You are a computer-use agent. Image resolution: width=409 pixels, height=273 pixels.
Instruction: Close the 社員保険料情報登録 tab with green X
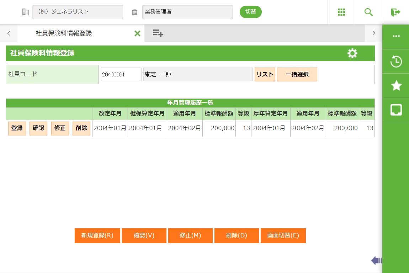(x=137, y=33)
